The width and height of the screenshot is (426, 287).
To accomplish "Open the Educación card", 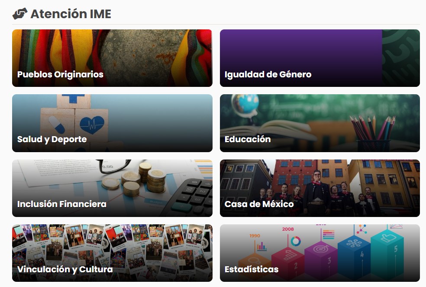I will (320, 123).
